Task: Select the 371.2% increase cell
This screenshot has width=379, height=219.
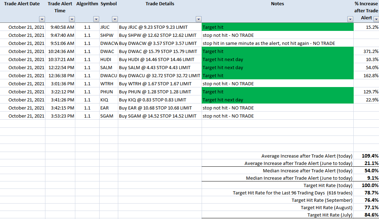Action: click(366, 51)
